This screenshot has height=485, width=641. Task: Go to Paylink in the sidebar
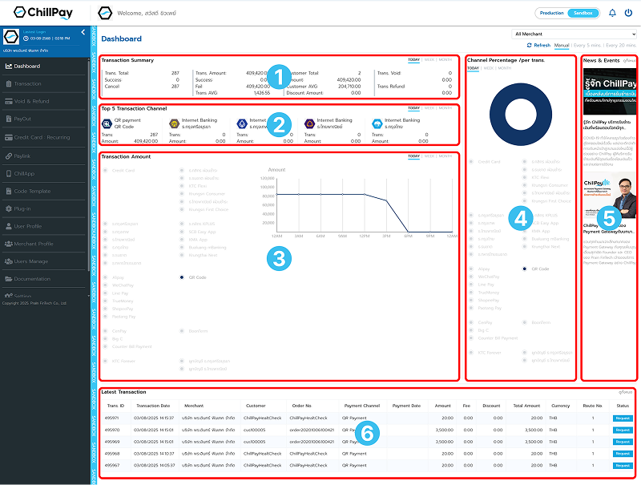tap(26, 155)
